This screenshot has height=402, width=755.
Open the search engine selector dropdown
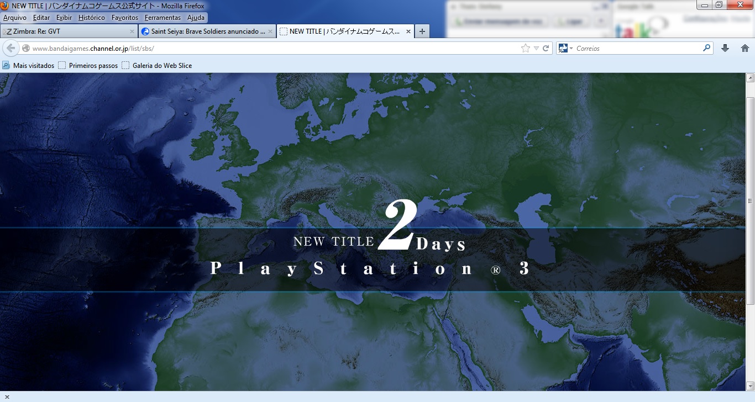pyautogui.click(x=565, y=49)
